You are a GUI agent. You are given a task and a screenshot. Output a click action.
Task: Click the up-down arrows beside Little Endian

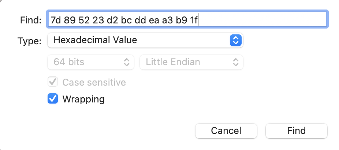[x=235, y=62]
